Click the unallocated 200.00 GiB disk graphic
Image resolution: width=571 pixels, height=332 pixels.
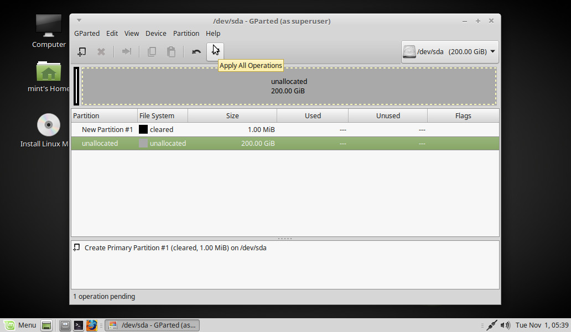[288, 86]
